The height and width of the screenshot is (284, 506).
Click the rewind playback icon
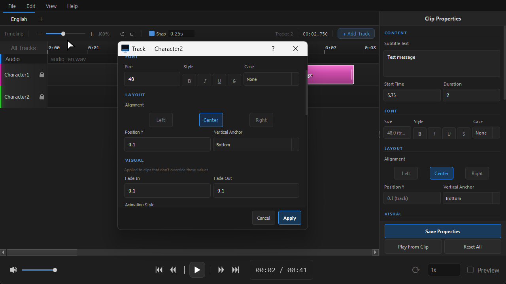pyautogui.click(x=173, y=270)
